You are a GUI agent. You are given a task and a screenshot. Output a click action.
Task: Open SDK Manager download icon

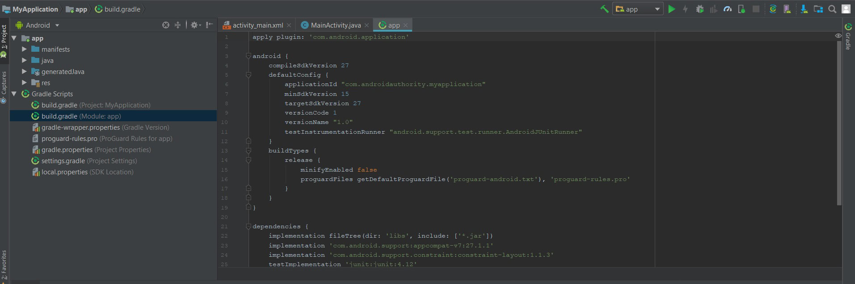pyautogui.click(x=804, y=9)
